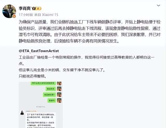Open the main post text starting 为确保产品质量
The height and width of the screenshot is (128, 166).
tap(89, 32)
